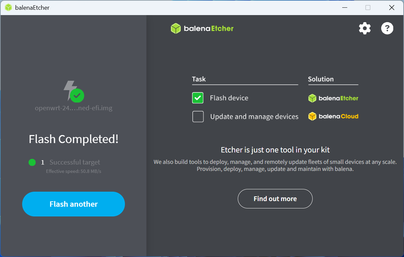Image resolution: width=404 pixels, height=257 pixels.
Task: Select the Update and manage devices label
Action: pyautogui.click(x=254, y=117)
